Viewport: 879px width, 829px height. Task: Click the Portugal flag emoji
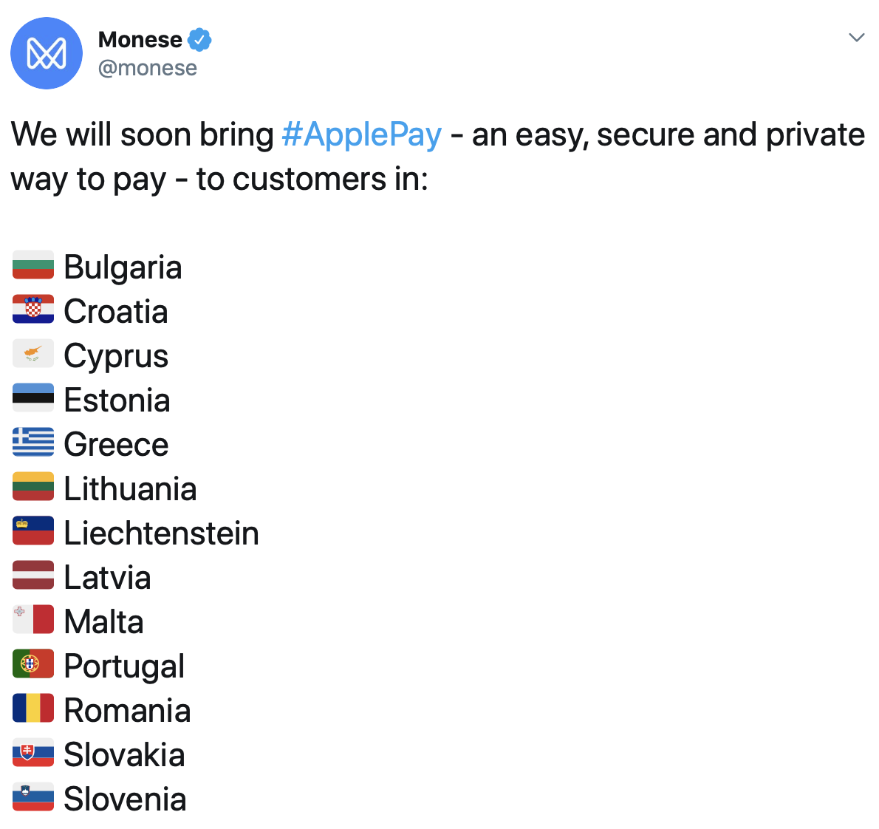33,663
